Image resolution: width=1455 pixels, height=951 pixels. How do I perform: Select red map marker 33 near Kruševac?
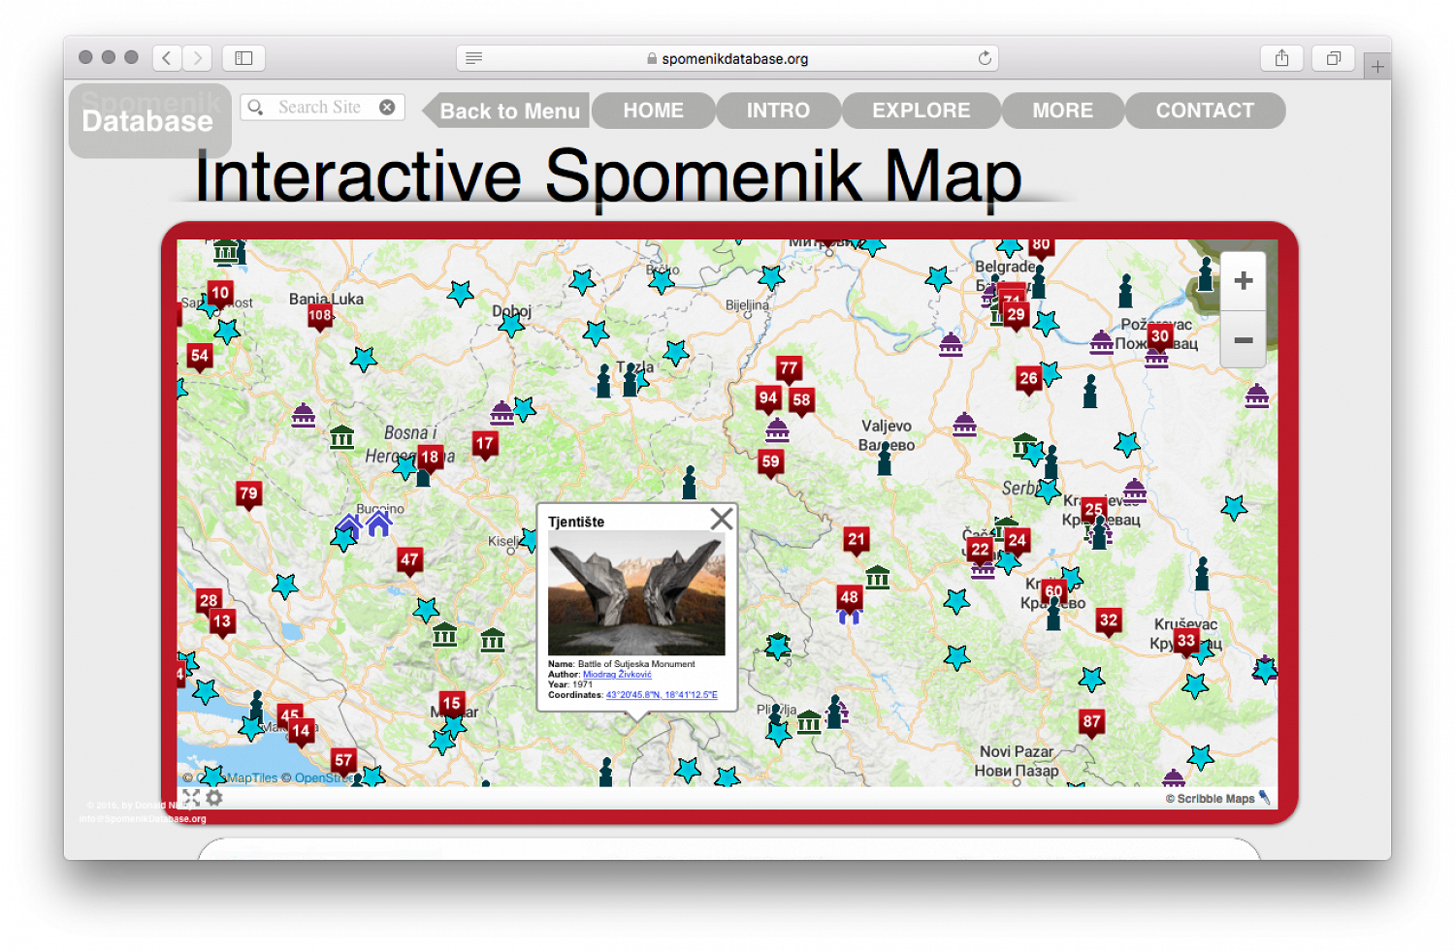click(x=1186, y=643)
